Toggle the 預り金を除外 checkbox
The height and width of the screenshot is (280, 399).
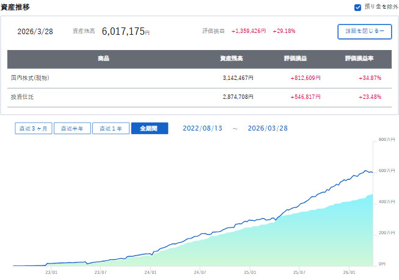(357, 7)
